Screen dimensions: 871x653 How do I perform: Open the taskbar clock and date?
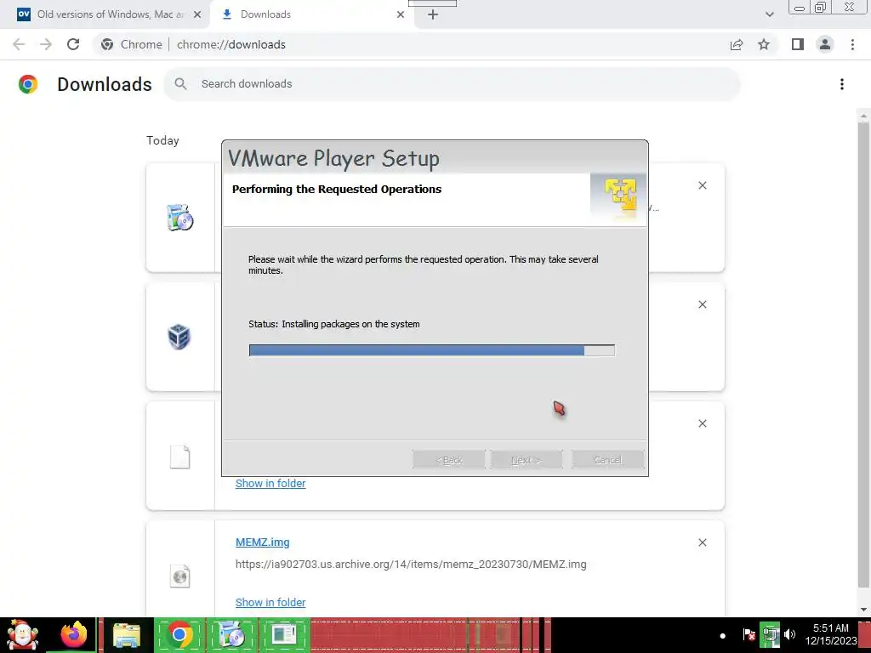[x=831, y=634]
